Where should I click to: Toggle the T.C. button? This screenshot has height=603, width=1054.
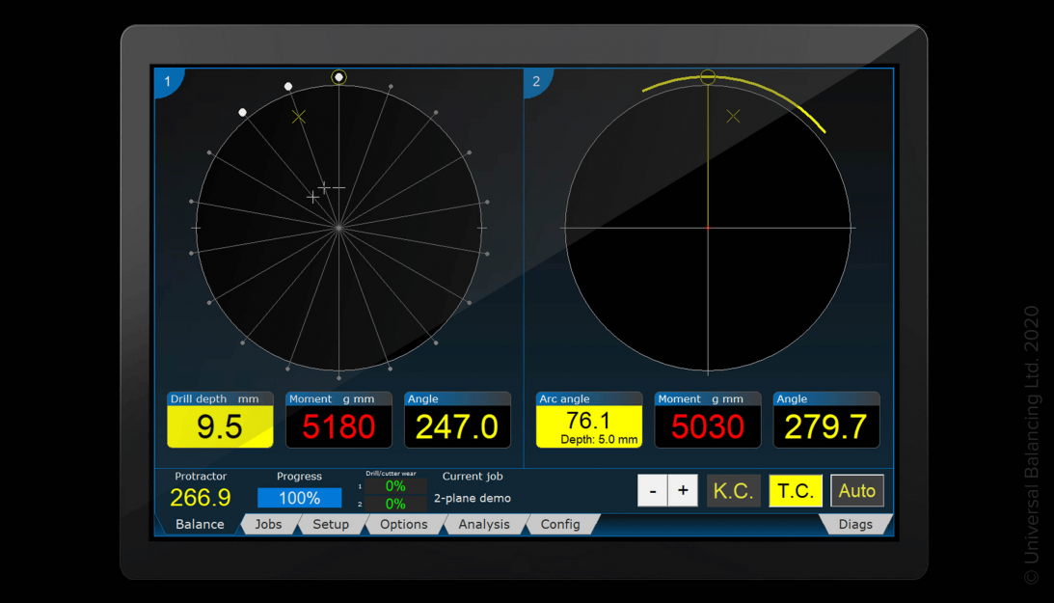[796, 491]
